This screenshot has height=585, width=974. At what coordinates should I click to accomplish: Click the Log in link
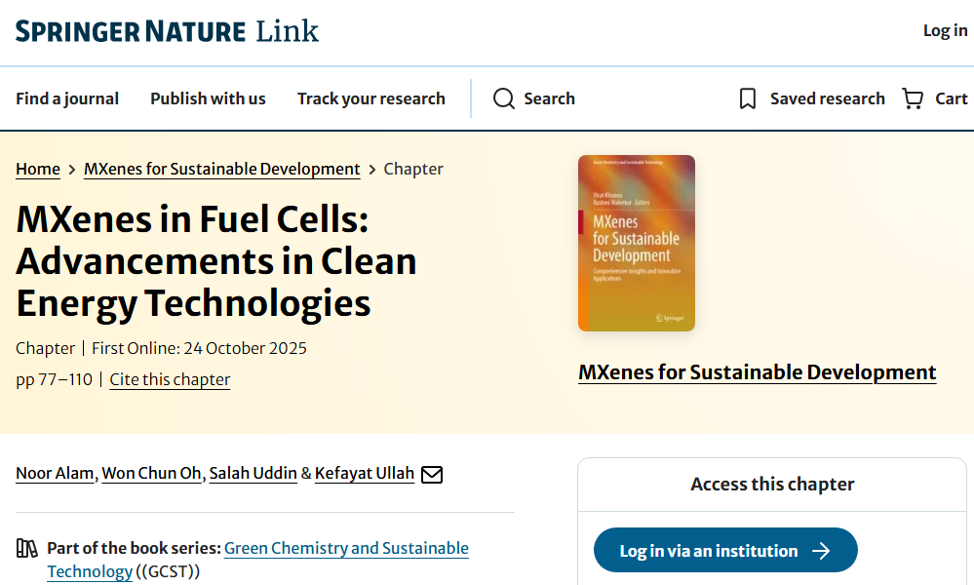945,31
